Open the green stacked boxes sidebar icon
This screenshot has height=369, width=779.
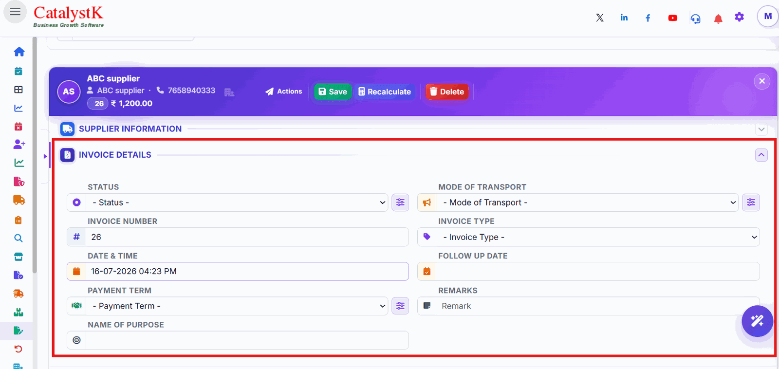click(x=19, y=312)
